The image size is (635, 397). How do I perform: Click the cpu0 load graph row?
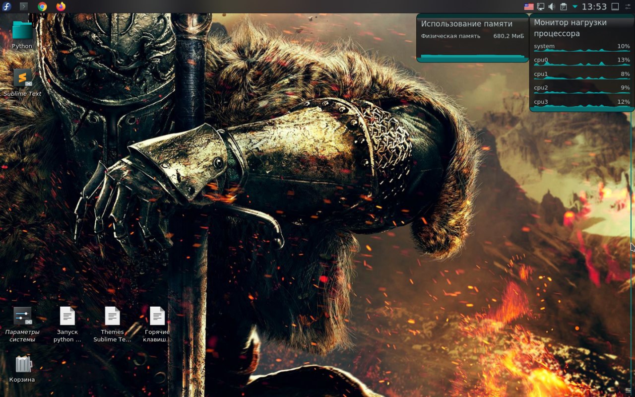click(582, 61)
